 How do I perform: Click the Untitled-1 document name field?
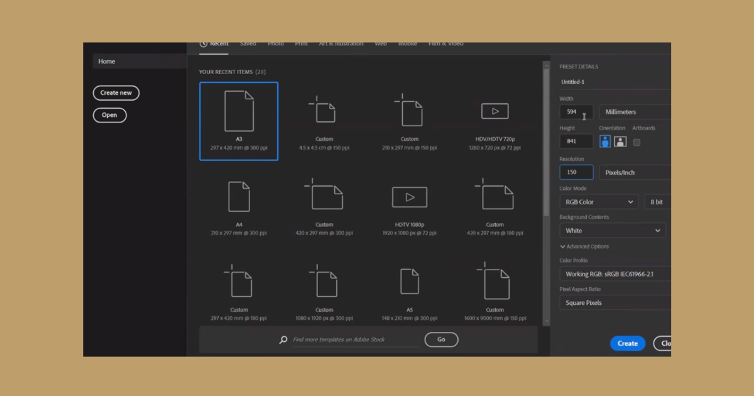coord(615,82)
